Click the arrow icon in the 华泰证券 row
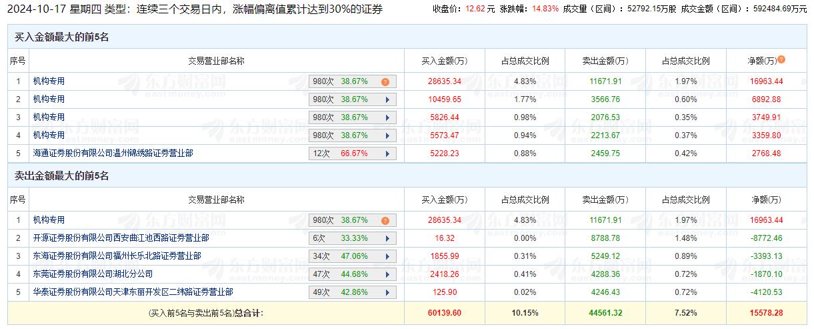The width and height of the screenshot is (814, 329). point(387,292)
